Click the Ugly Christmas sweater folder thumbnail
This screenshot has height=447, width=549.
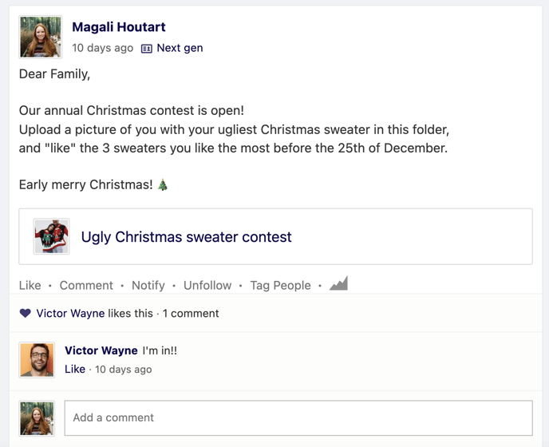click(51, 236)
